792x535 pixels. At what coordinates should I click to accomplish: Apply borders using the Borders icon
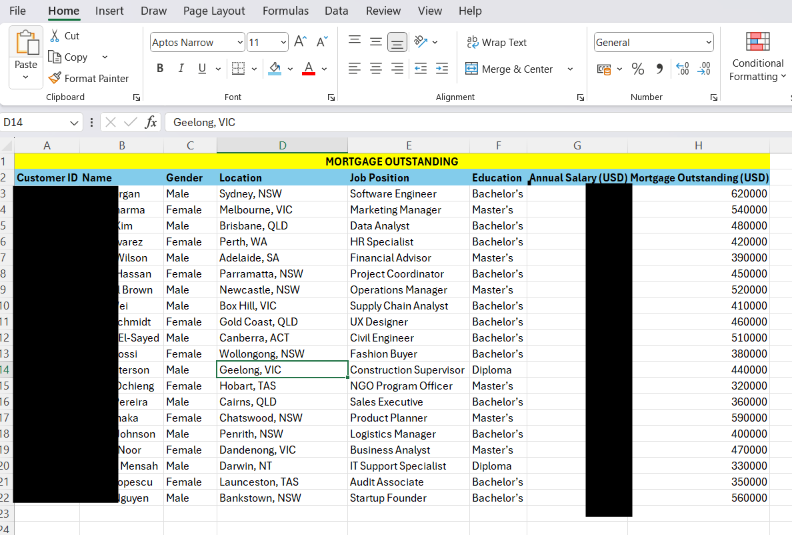238,68
